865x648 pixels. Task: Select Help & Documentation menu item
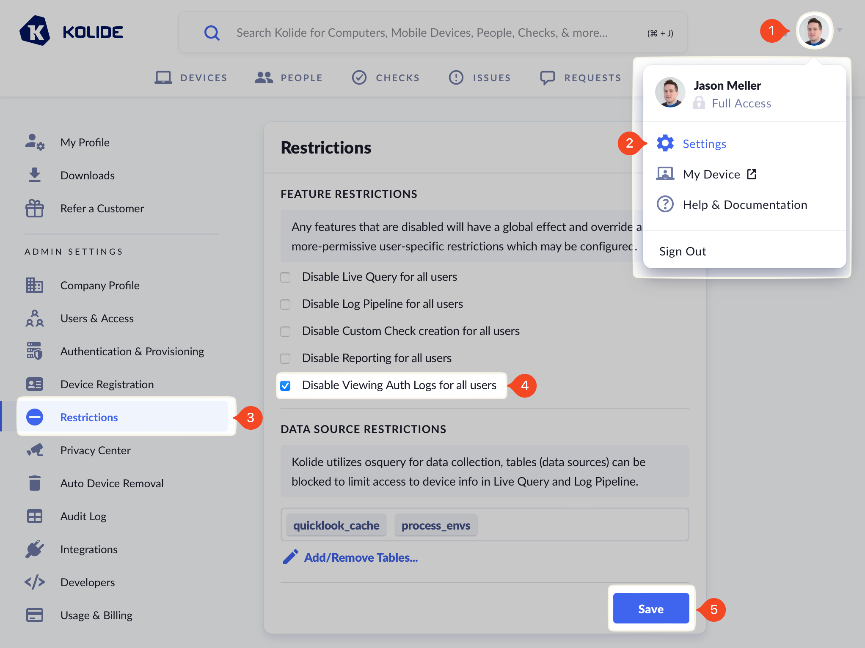coord(744,205)
